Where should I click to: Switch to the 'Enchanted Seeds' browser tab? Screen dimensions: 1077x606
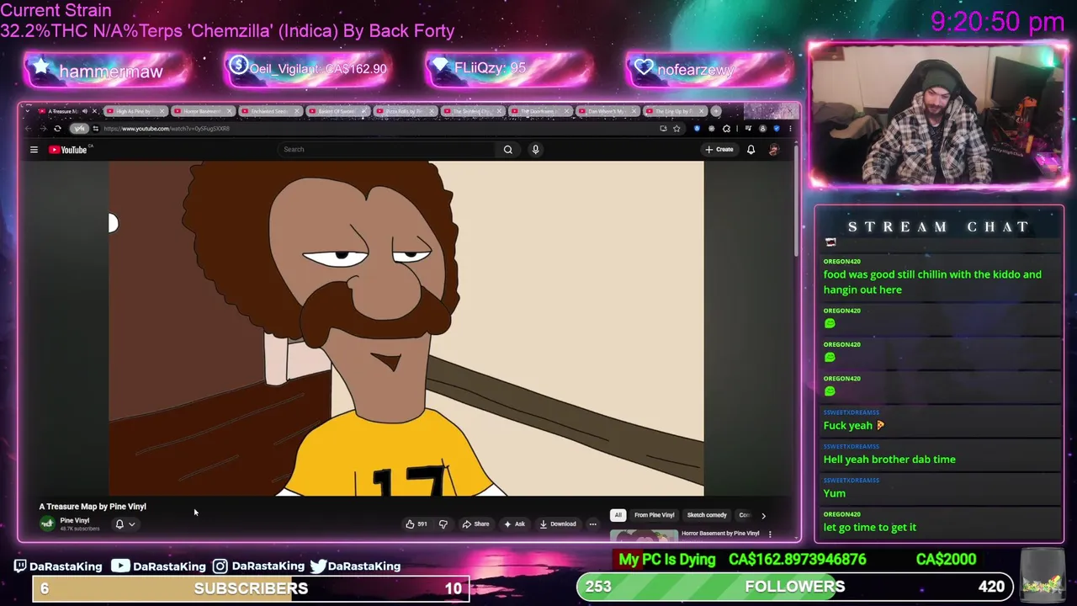[x=269, y=111]
